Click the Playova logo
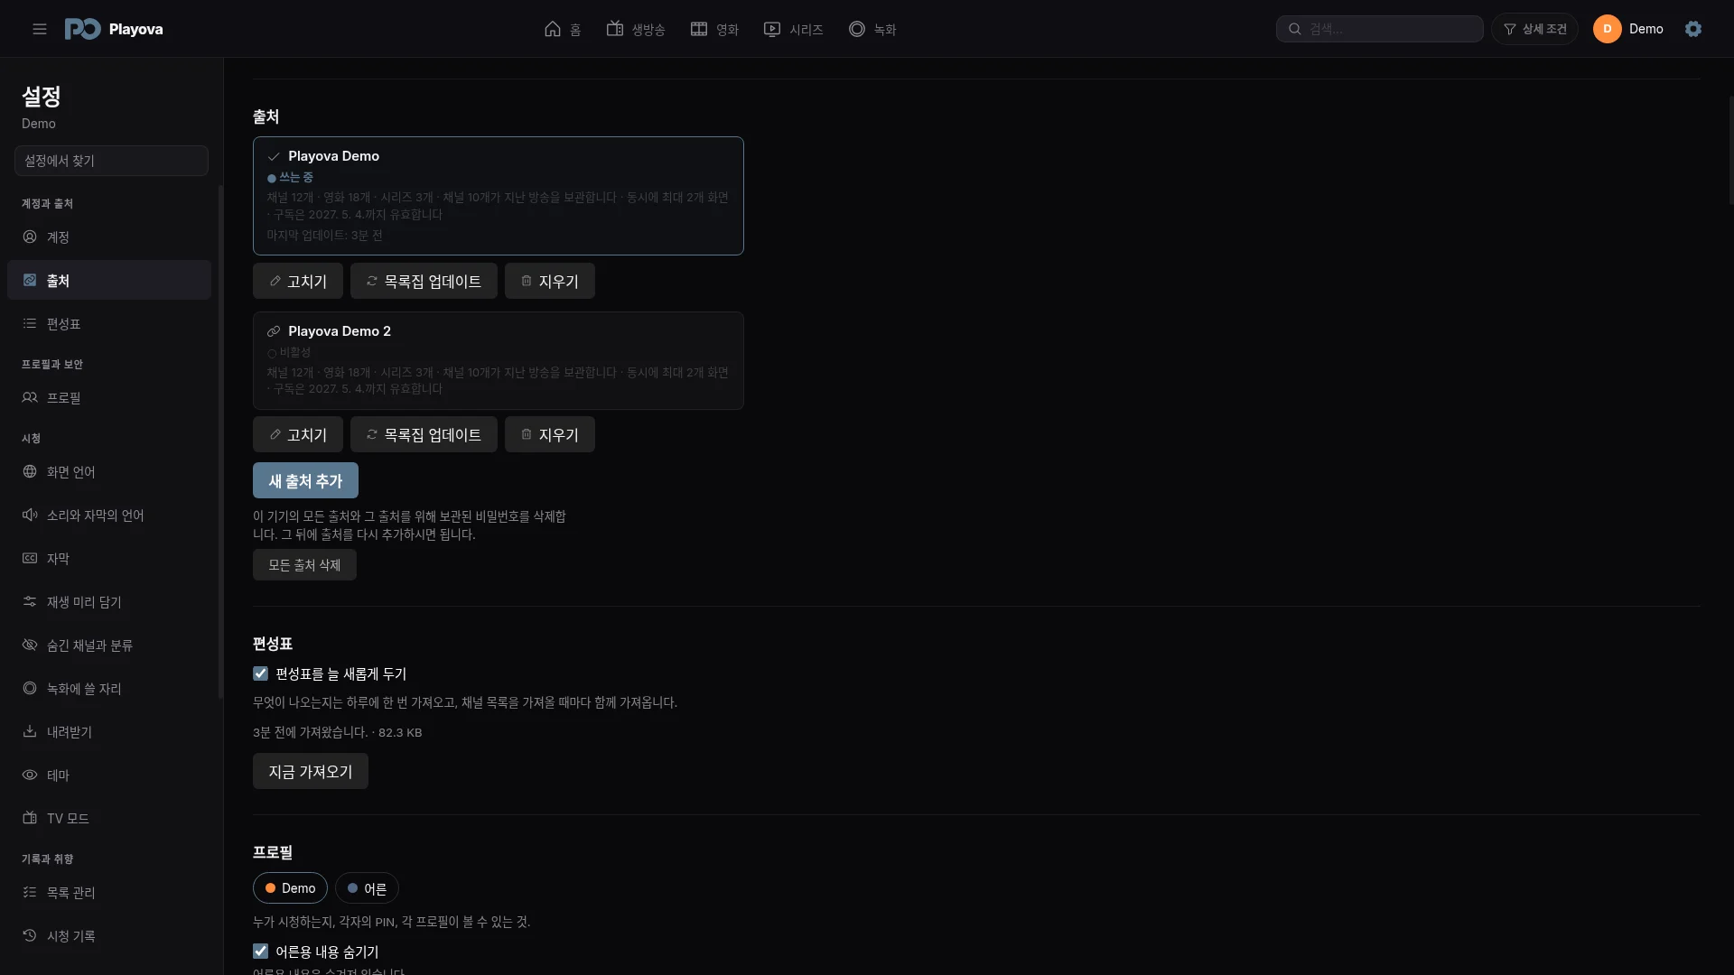Viewport: 1734px width, 975px height. 114,29
